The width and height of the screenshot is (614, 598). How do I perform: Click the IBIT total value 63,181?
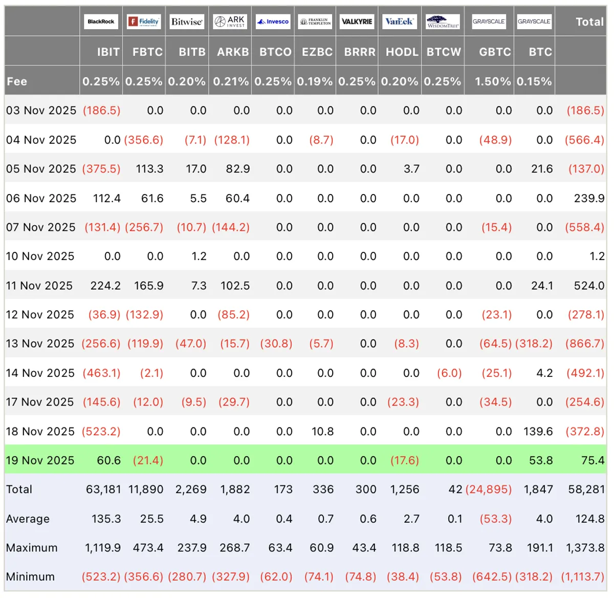pyautogui.click(x=103, y=489)
